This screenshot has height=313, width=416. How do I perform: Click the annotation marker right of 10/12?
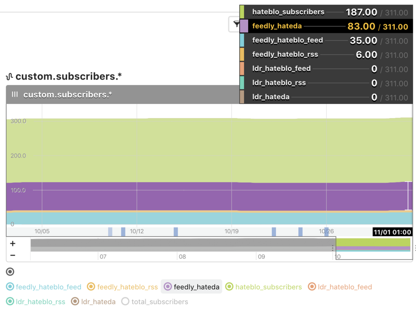pos(175,232)
